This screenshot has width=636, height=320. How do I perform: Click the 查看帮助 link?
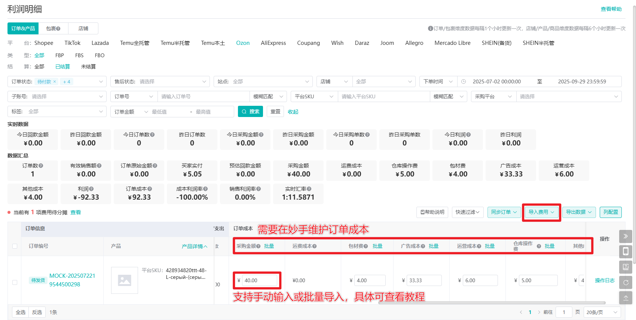click(x=611, y=9)
